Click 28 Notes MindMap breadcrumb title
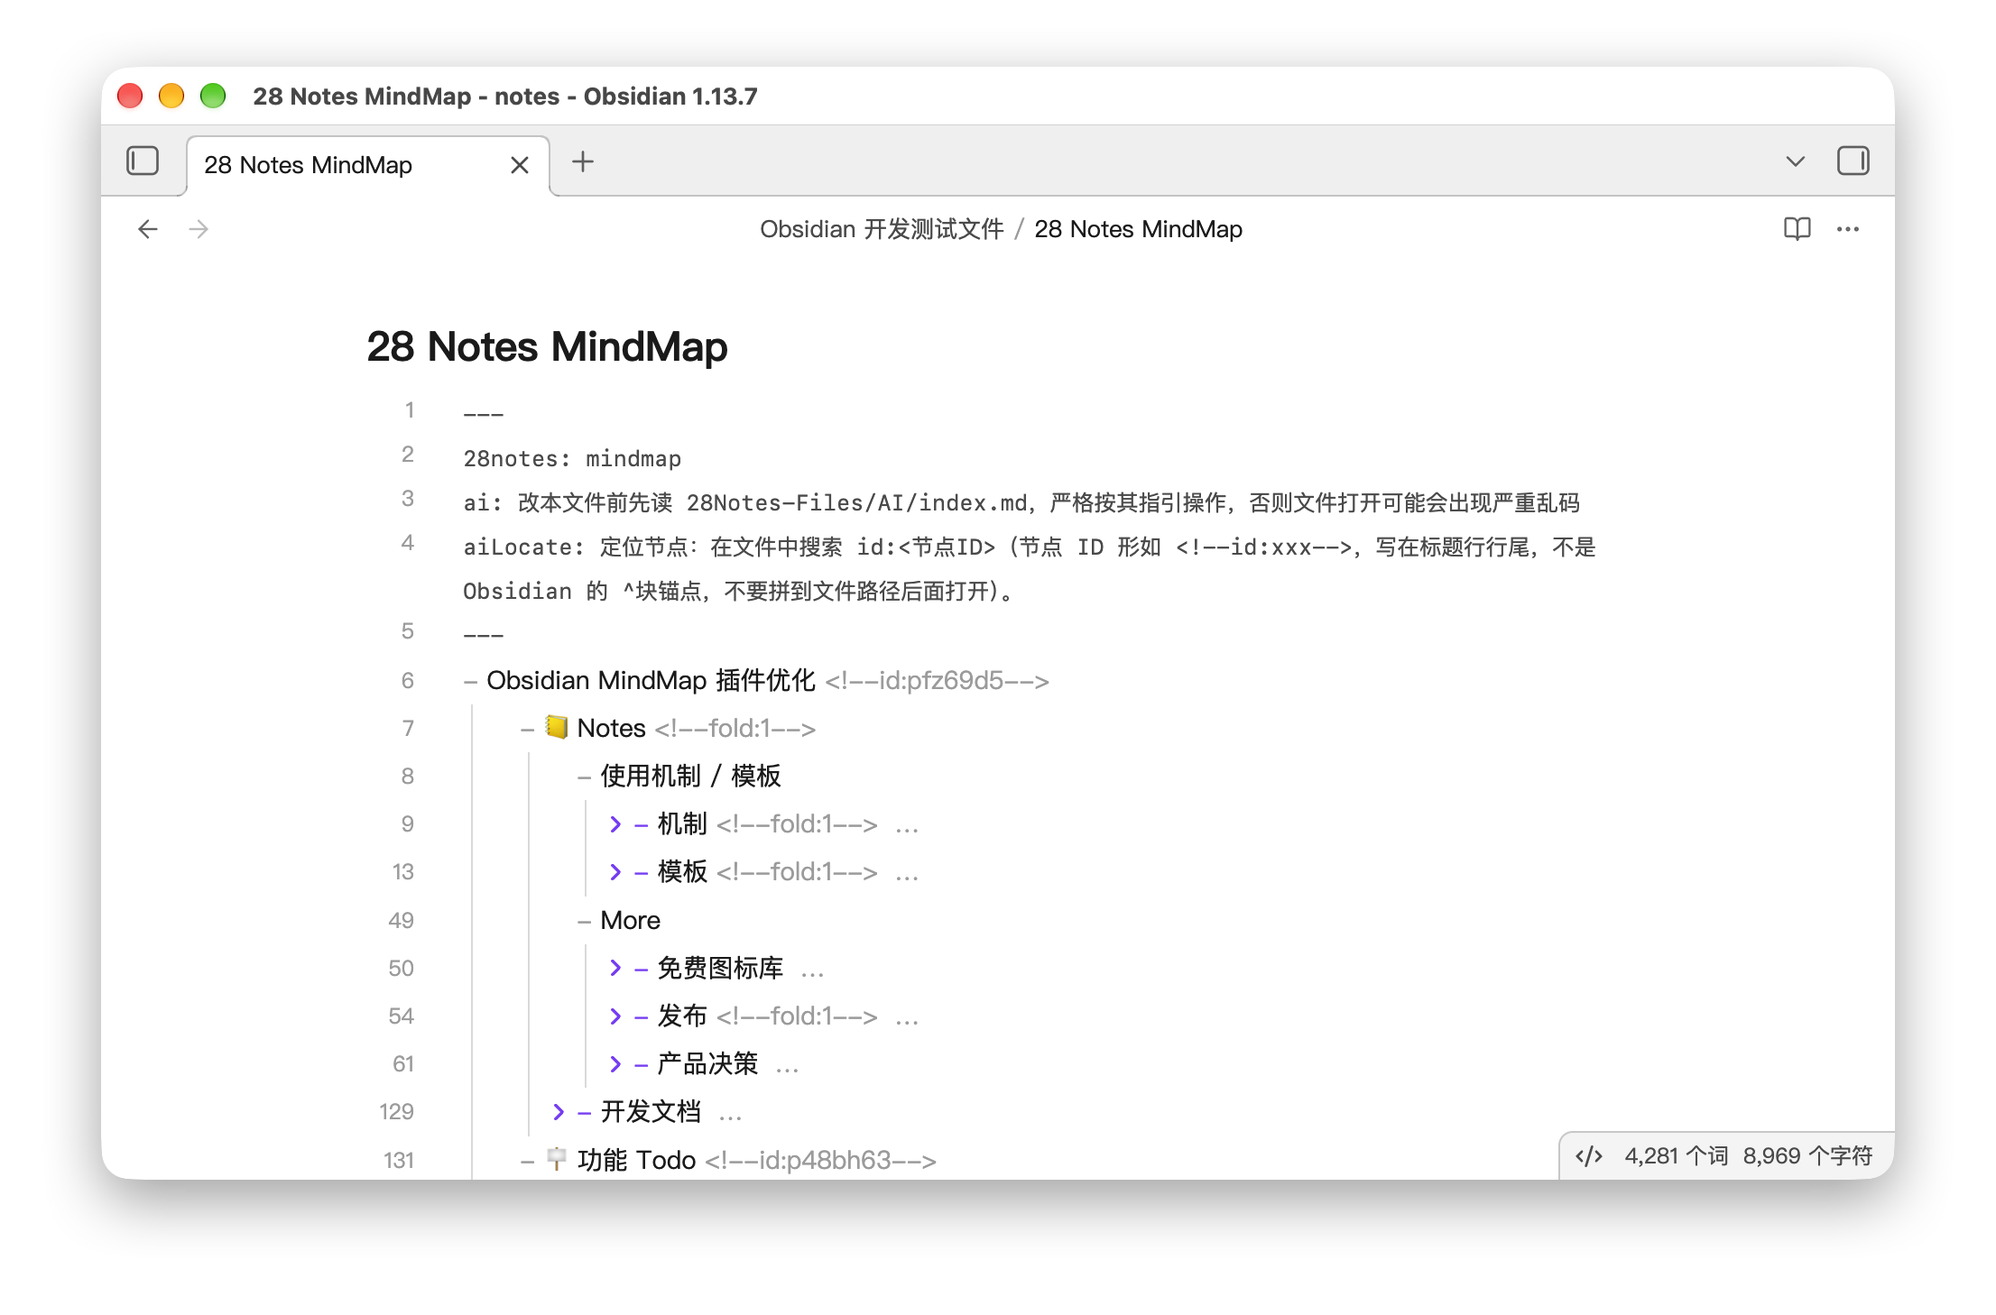Viewport: 1996px width, 1315px height. coord(1138,229)
